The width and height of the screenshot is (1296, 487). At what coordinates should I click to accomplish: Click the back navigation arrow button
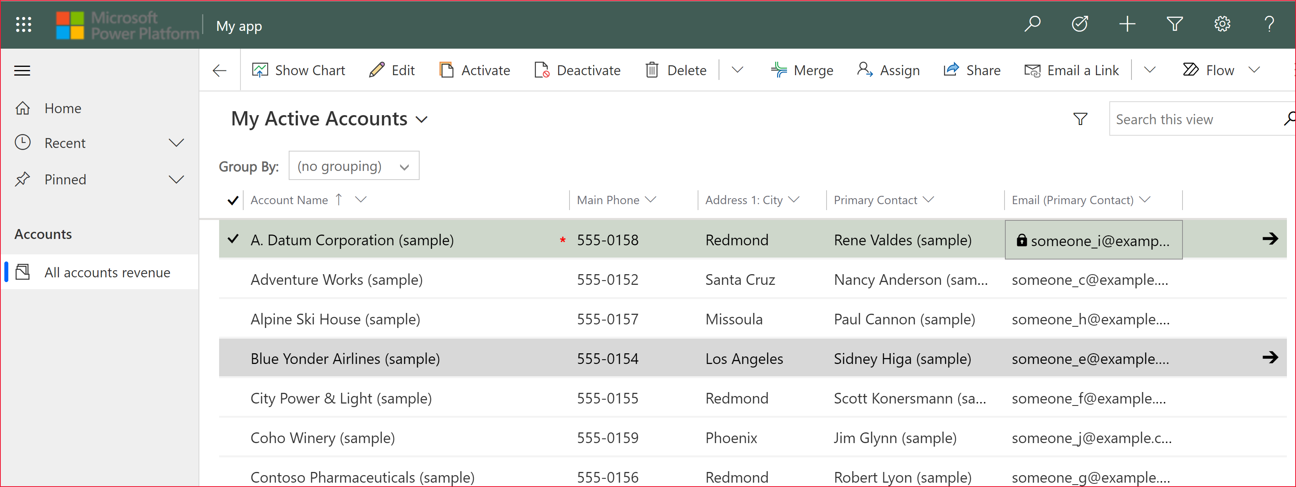tap(219, 70)
